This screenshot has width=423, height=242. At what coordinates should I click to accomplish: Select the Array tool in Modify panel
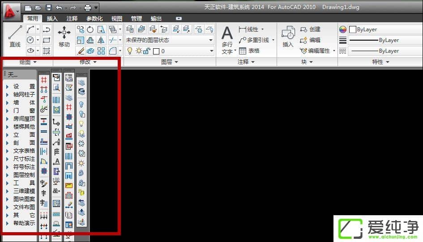click(x=101, y=51)
